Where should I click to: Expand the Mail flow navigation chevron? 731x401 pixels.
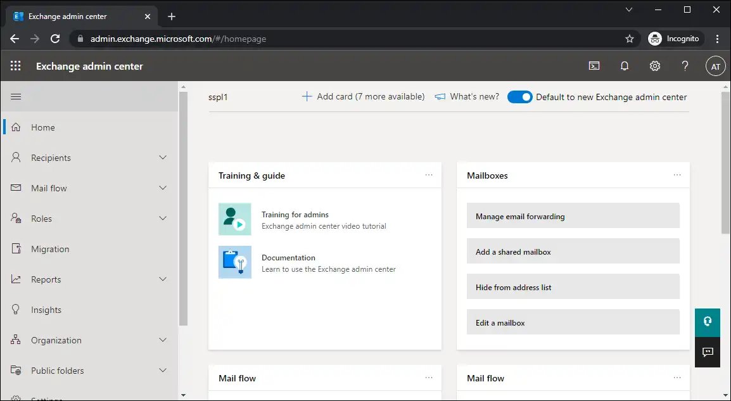point(163,188)
